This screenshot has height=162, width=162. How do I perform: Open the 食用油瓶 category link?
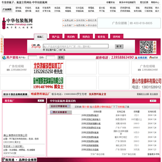(x=138, y=11)
